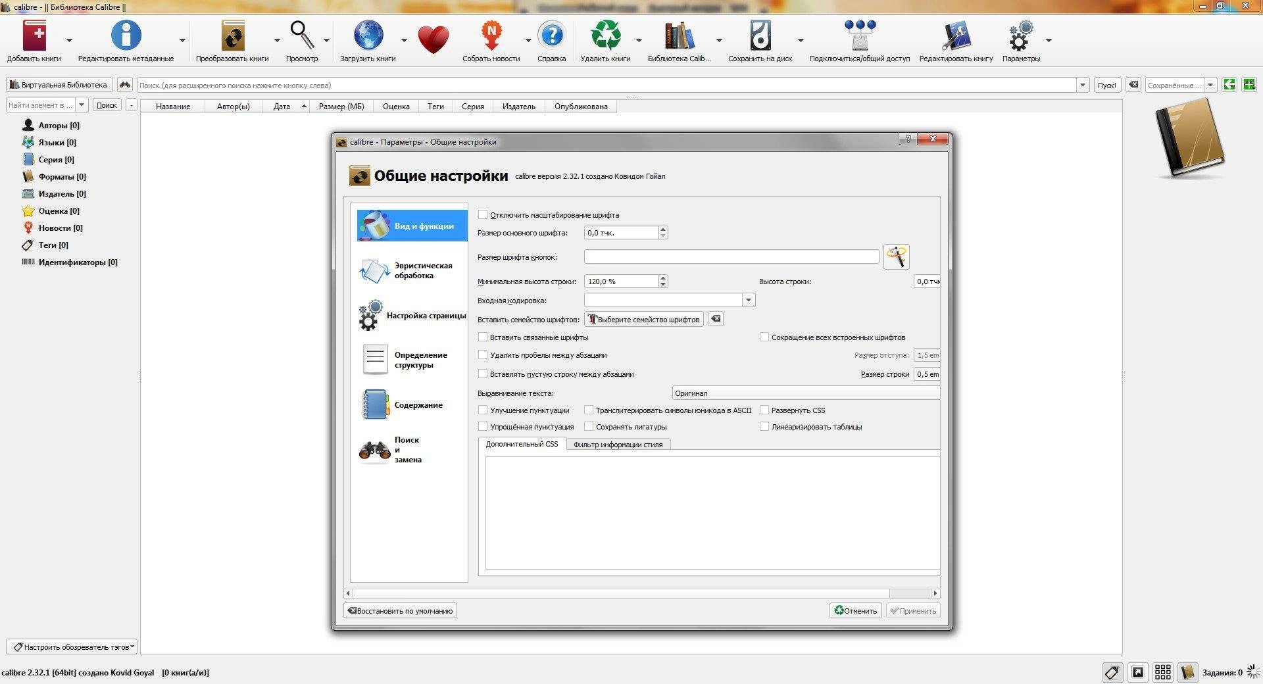The height and width of the screenshot is (684, 1263).
Task: Click the Поиск button in tag browser
Action: click(x=107, y=105)
